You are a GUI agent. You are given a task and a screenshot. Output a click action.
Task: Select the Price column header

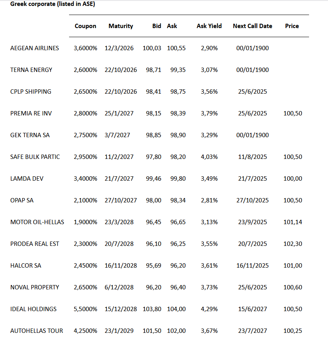(292, 26)
